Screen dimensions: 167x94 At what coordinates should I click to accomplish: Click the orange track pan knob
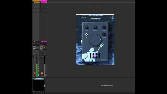(x=35, y=71)
